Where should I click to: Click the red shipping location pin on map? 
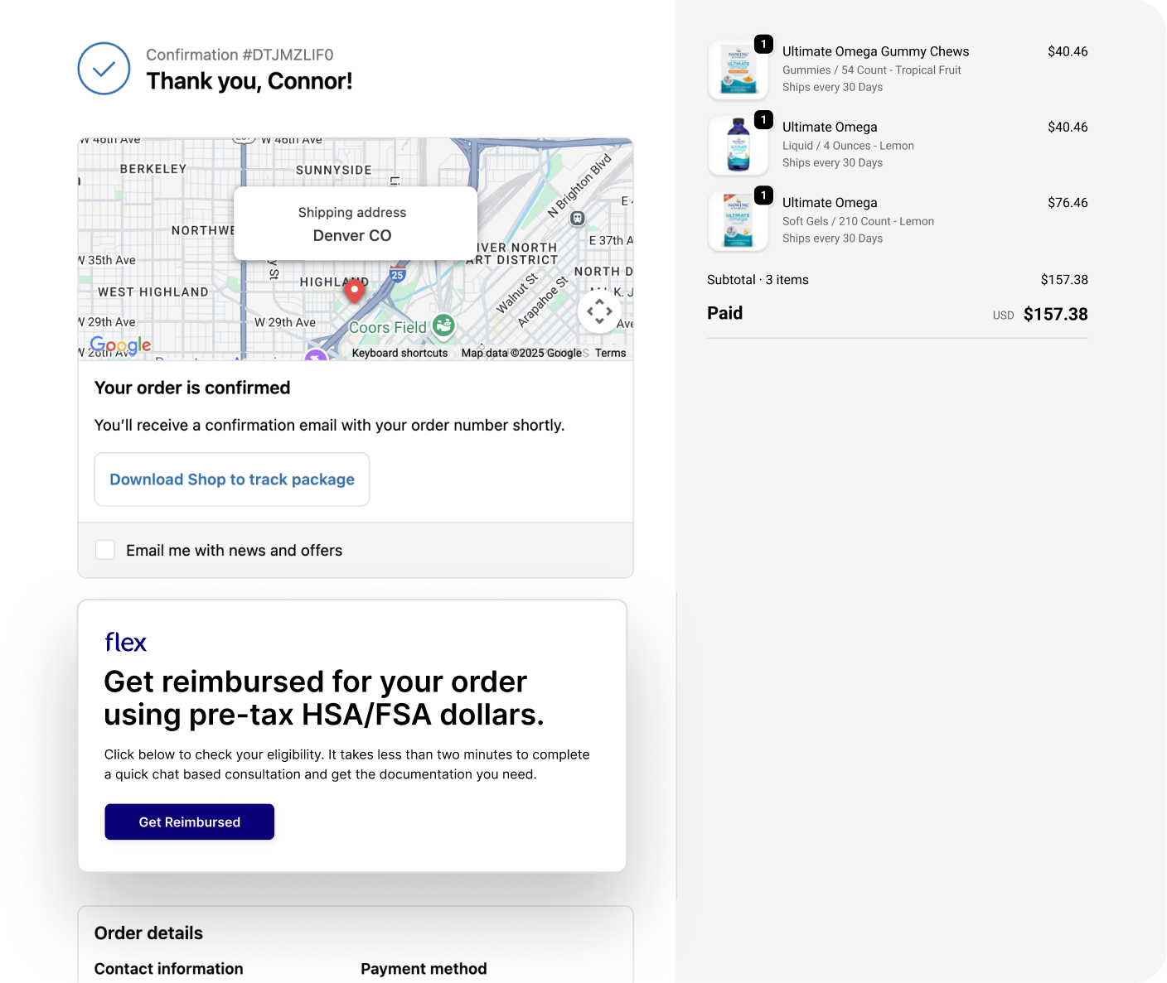click(x=355, y=290)
